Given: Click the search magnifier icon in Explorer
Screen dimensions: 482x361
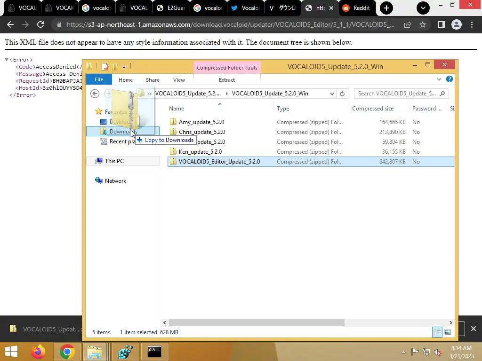Looking at the screenshot, I should 442,94.
